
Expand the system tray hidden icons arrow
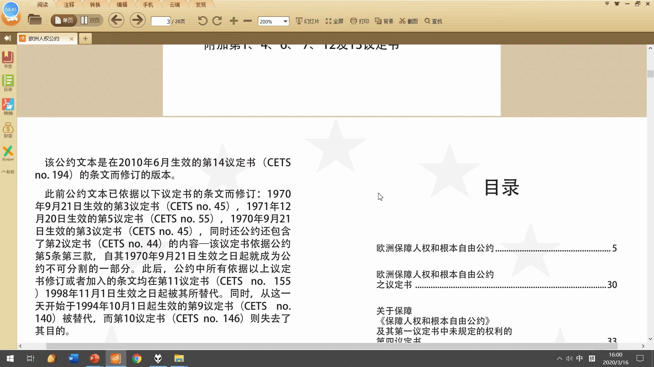[x=559, y=358]
